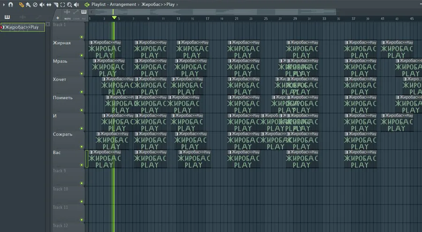The width and height of the screenshot is (422, 232).
Task: Select the Select marquee tool
Action: pyautogui.click(x=62, y=5)
